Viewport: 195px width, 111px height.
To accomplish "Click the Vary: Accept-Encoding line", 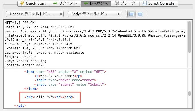I will coord(25,61).
